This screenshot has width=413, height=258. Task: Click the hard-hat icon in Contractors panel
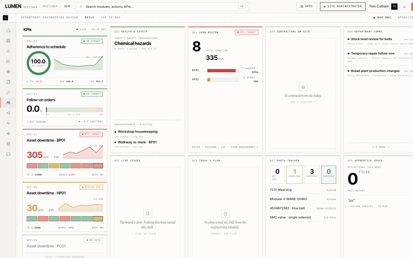click(303, 87)
